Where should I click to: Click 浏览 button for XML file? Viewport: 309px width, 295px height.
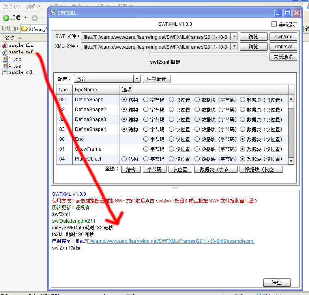click(253, 46)
